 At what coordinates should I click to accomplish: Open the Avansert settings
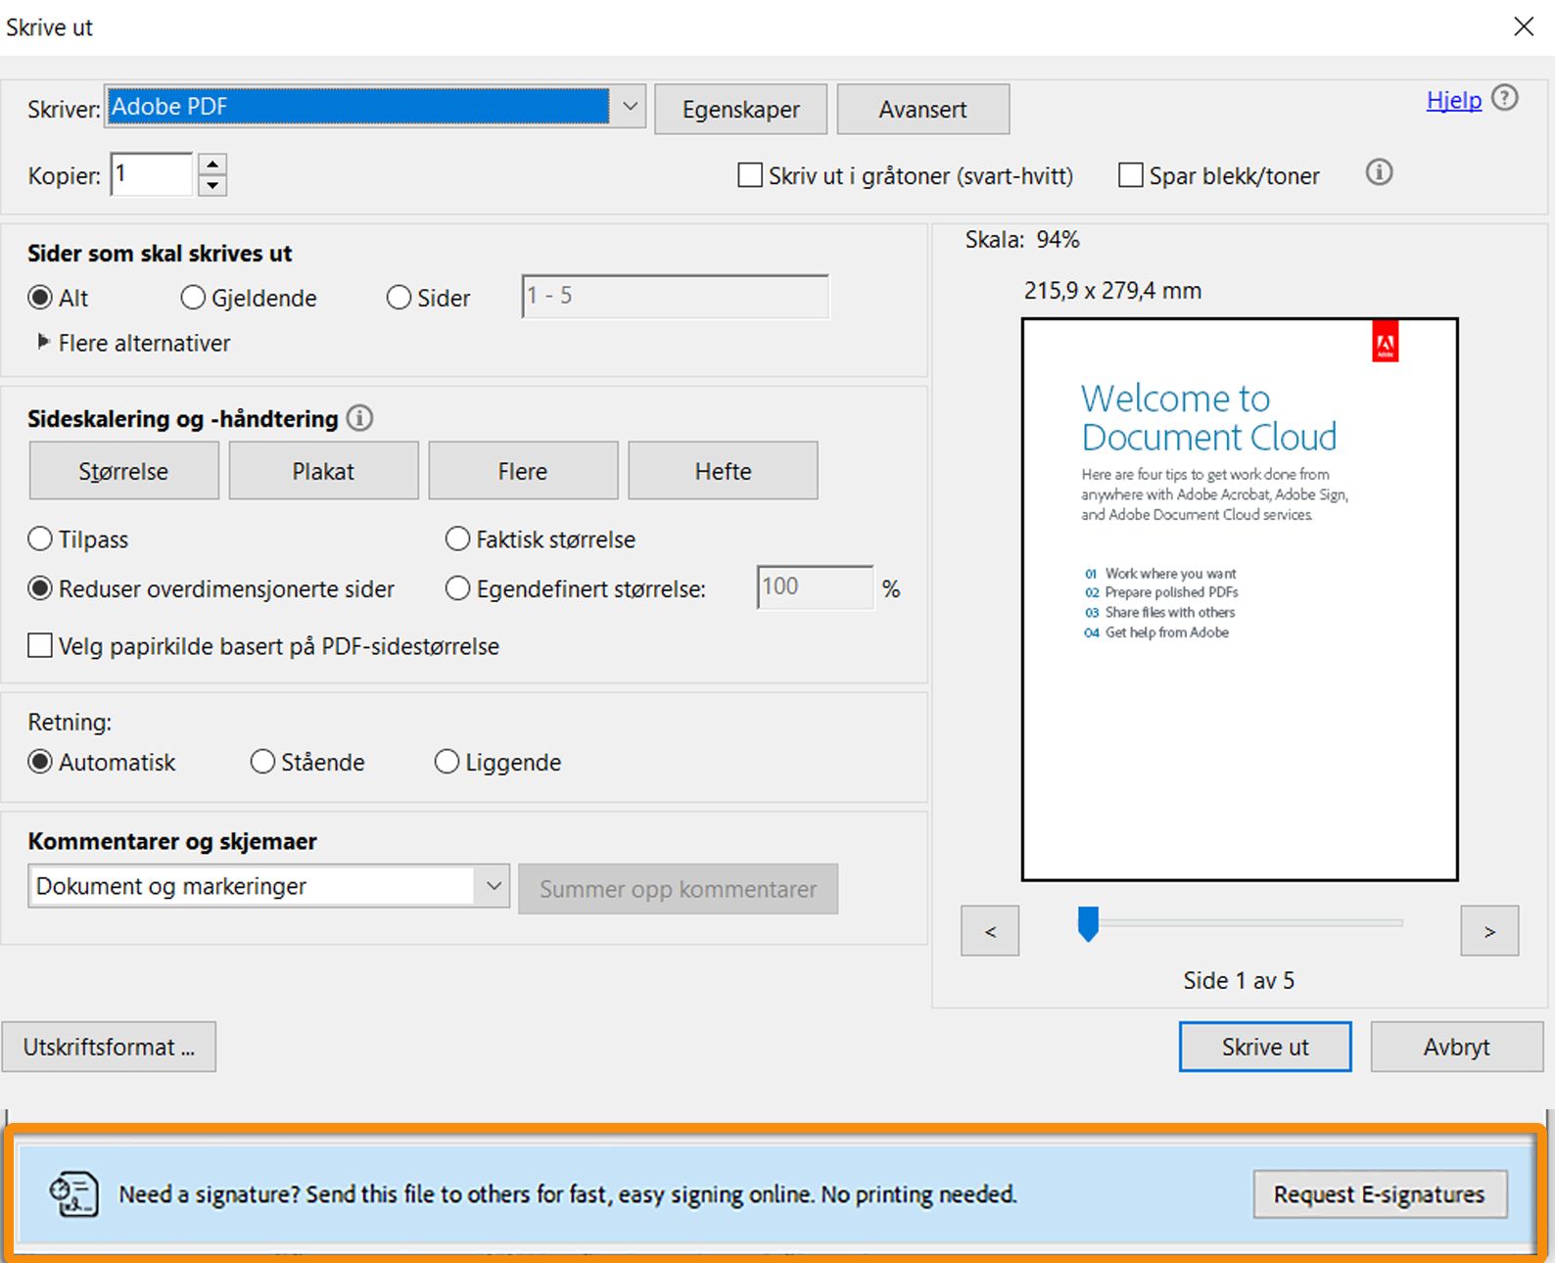tap(922, 109)
